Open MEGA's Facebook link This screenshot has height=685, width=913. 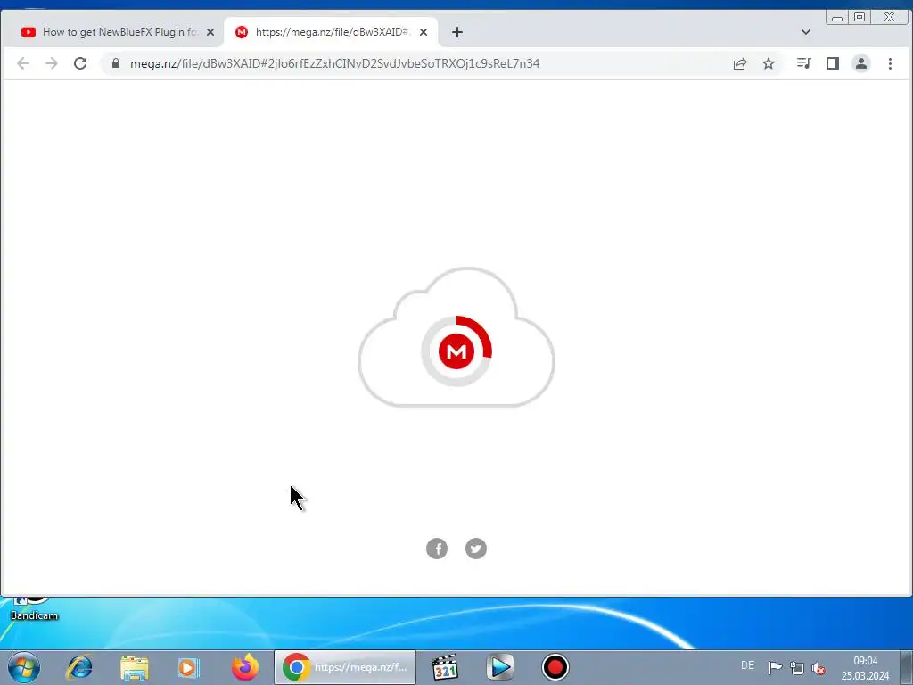pyautogui.click(x=437, y=549)
